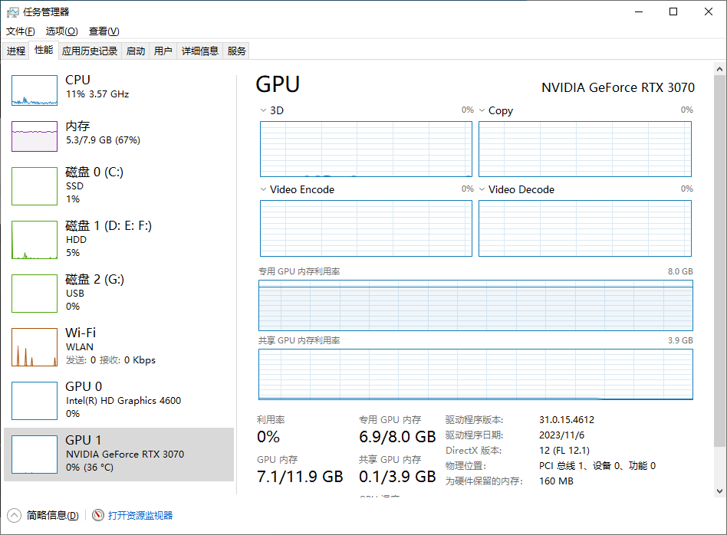The height and width of the screenshot is (535, 727).
Task: Click the 磁盘 1 HDD 5% text
Action: pos(76,246)
